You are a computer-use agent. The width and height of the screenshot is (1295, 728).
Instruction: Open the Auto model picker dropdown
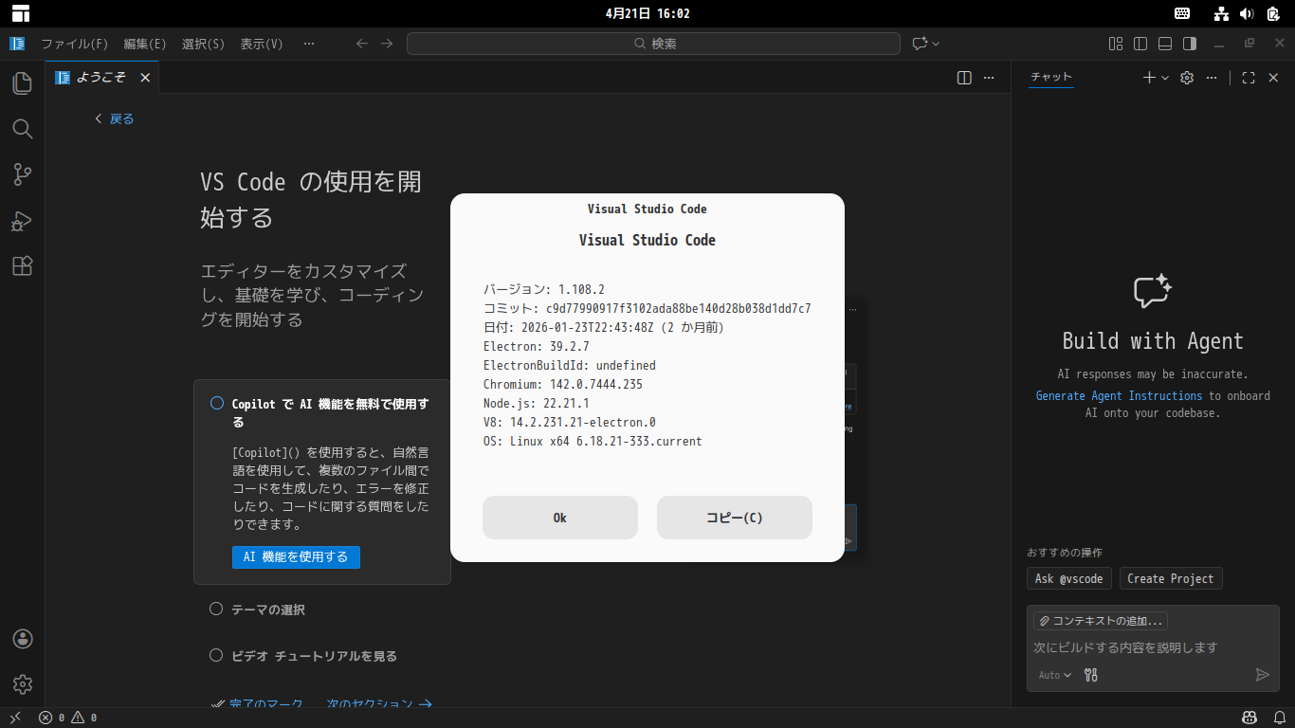pos(1054,675)
